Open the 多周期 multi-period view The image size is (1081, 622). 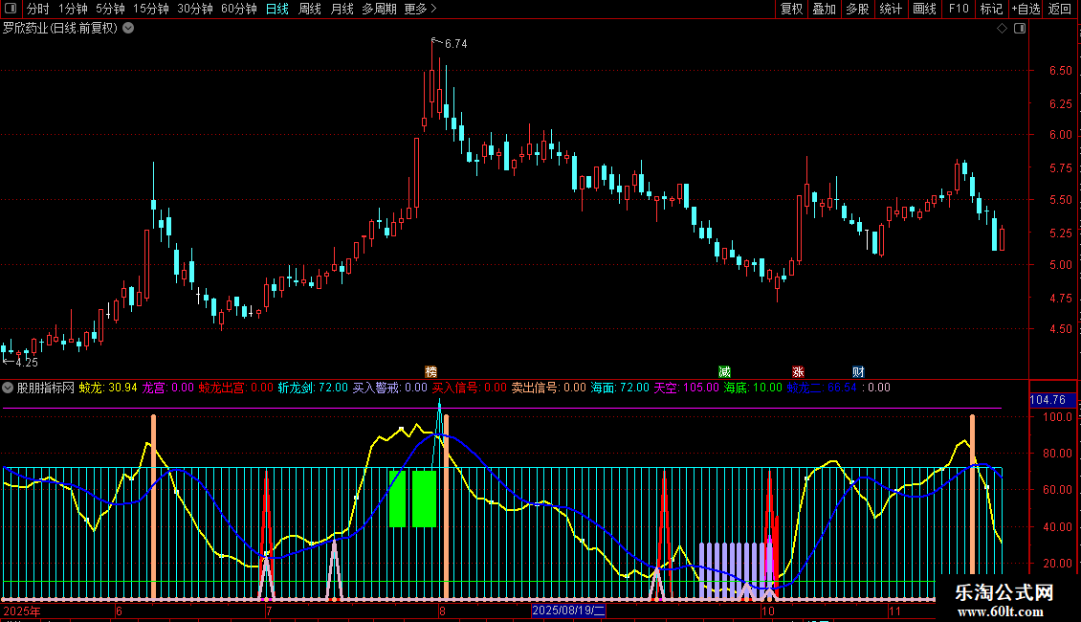[379, 9]
